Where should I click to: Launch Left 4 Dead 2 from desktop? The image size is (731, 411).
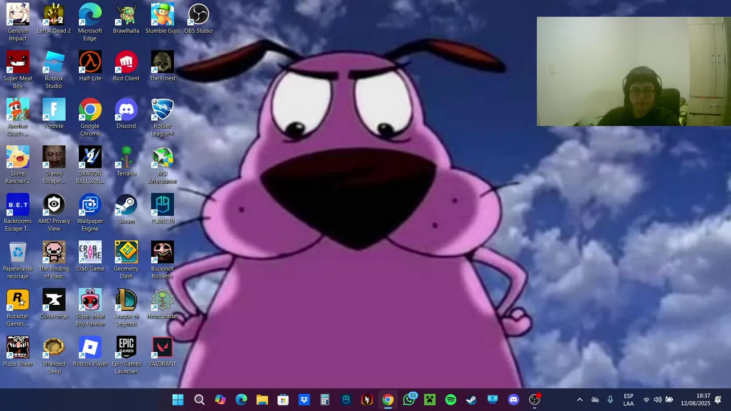(x=54, y=19)
